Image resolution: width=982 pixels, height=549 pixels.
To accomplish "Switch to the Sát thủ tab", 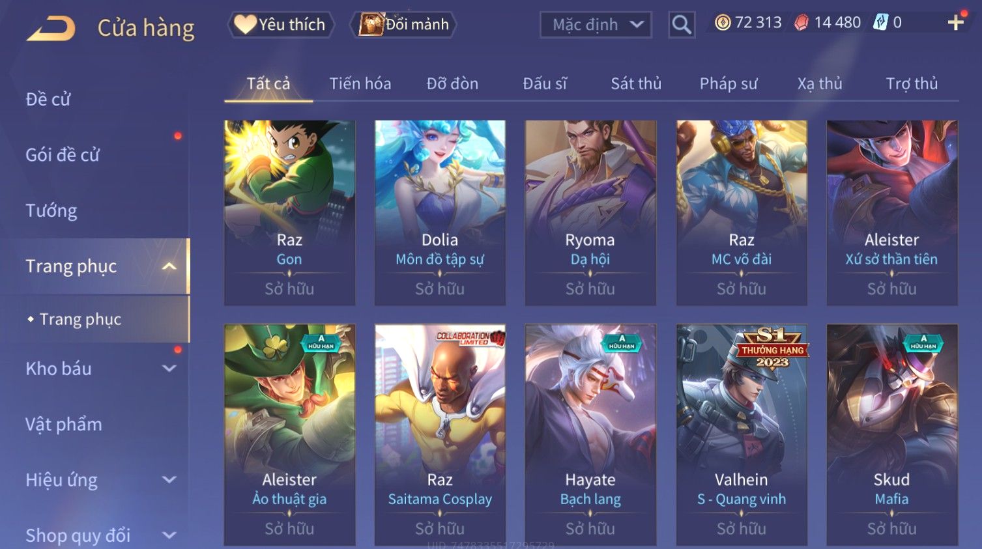I will [x=636, y=83].
